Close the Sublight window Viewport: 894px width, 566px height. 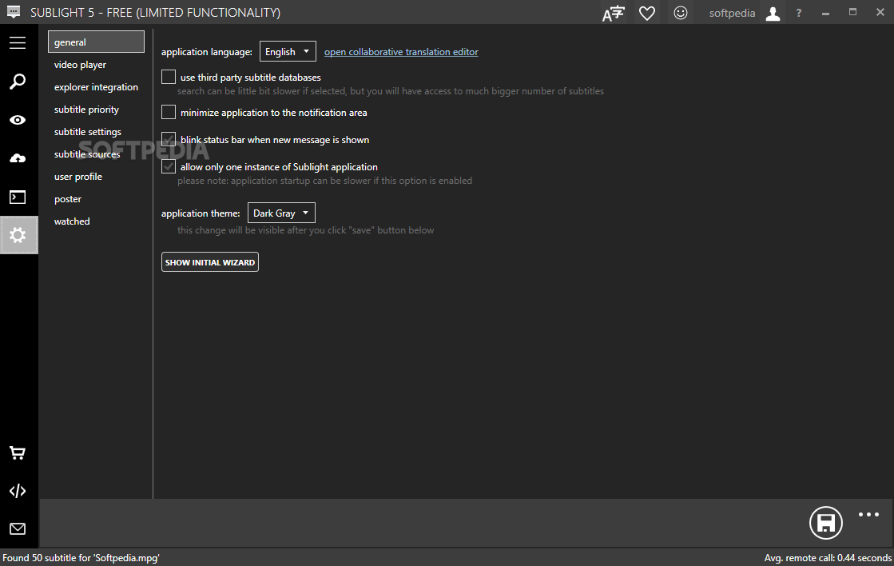pos(880,12)
